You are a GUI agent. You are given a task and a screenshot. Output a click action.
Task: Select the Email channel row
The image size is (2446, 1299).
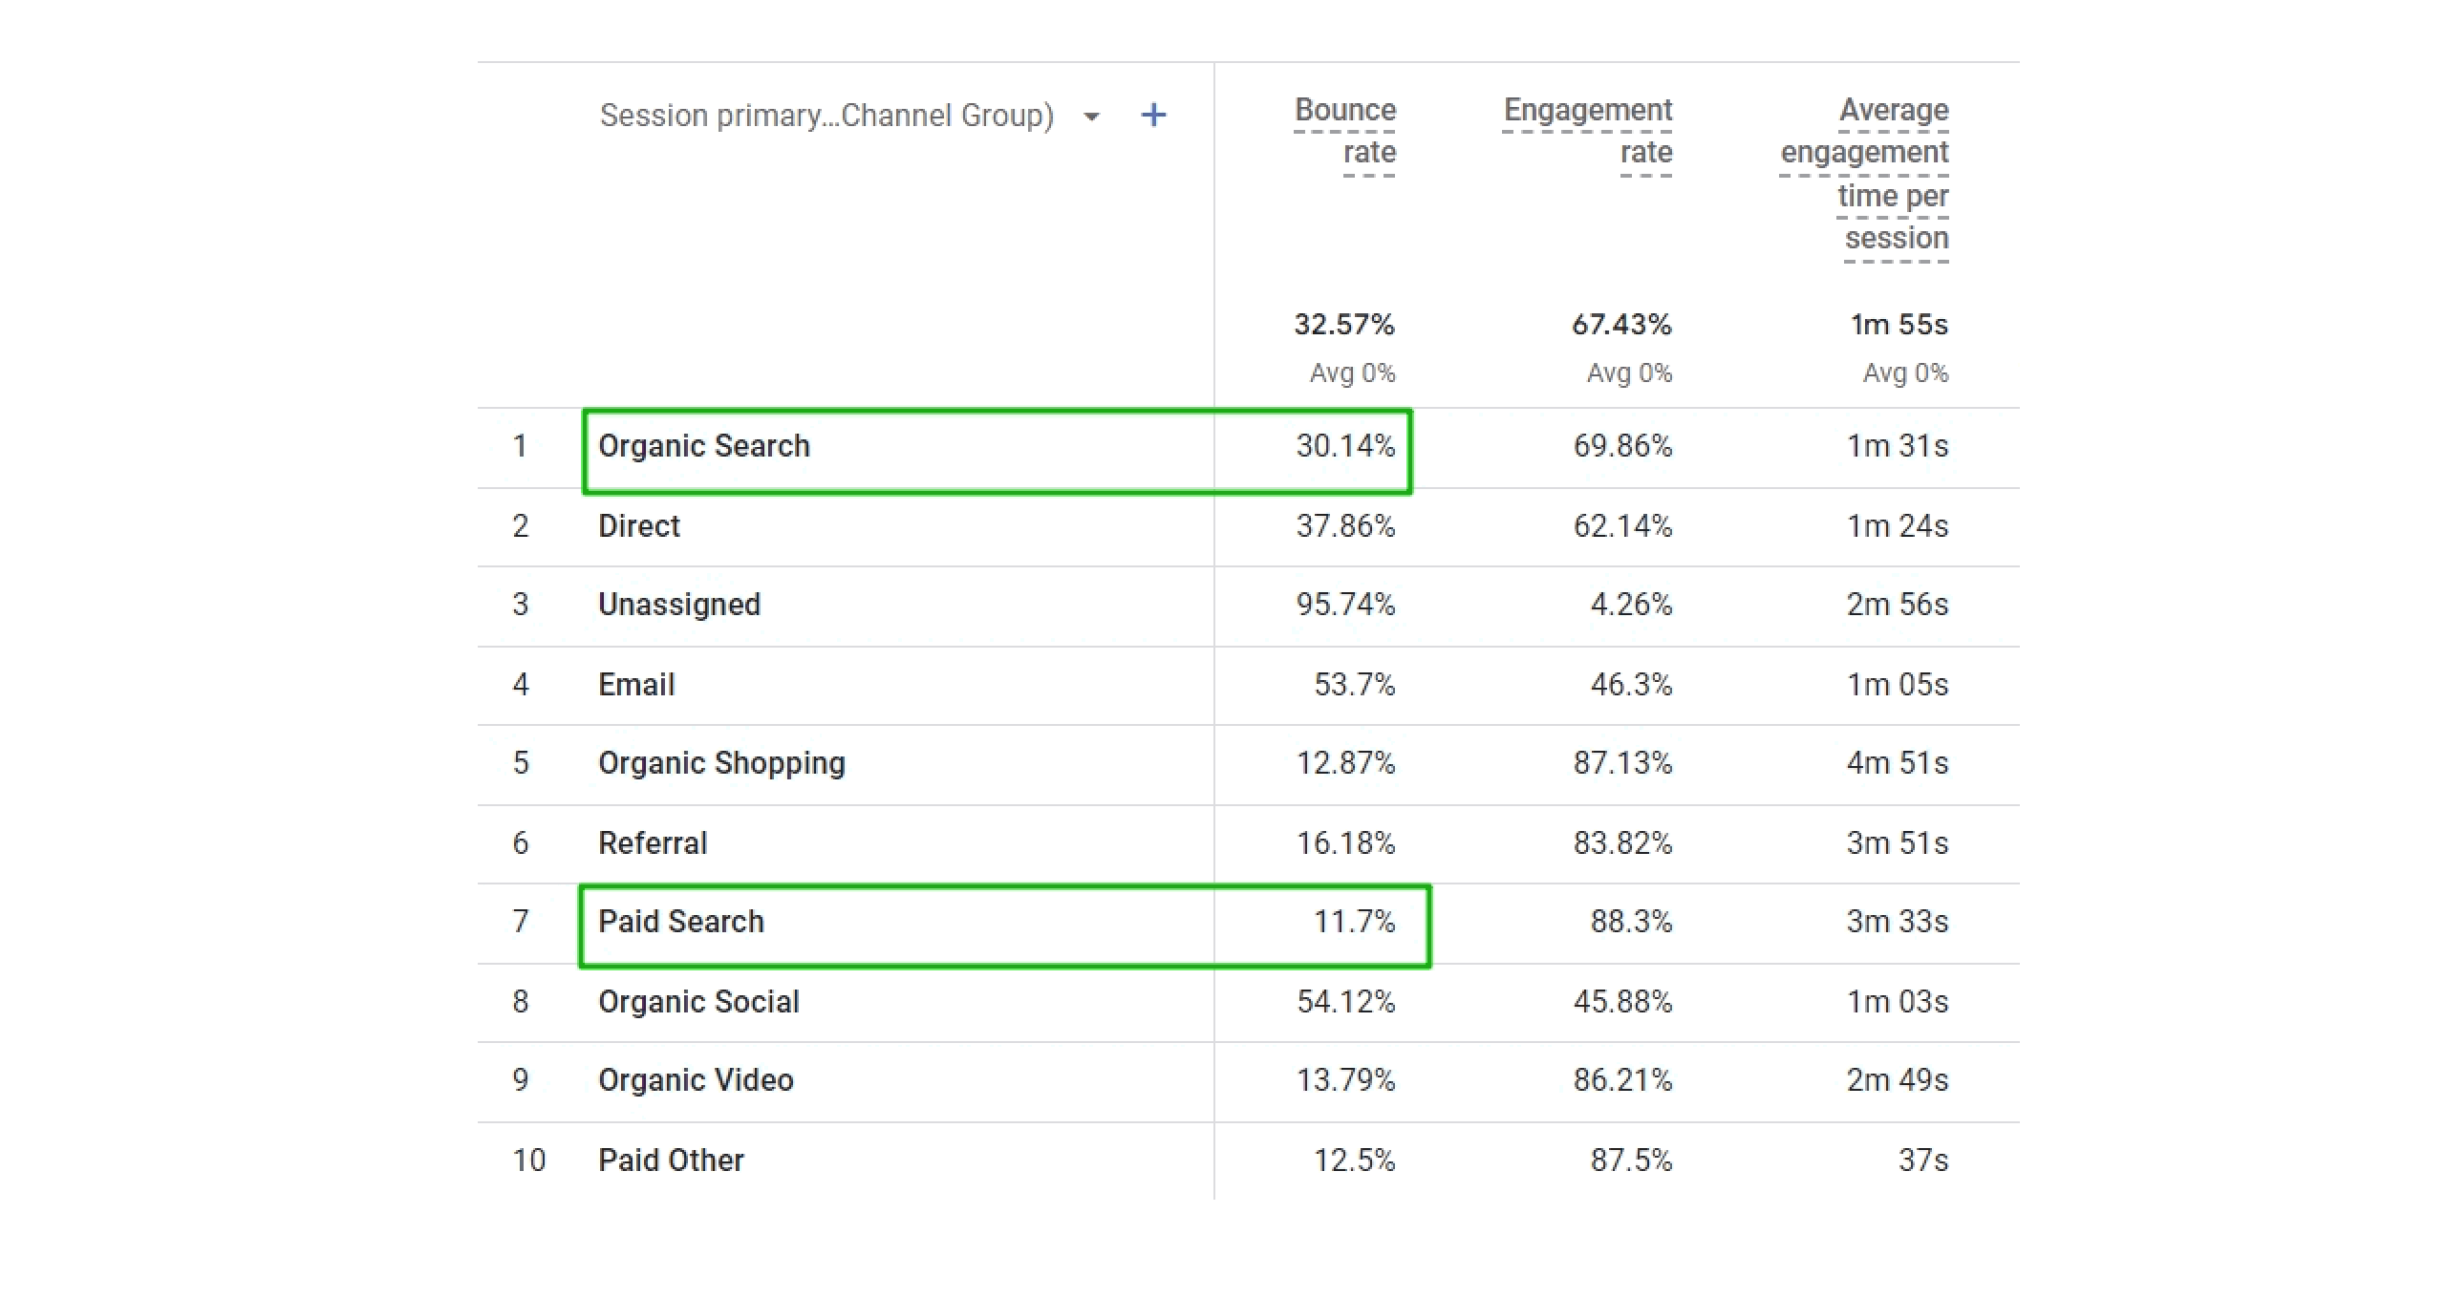[x=636, y=685]
